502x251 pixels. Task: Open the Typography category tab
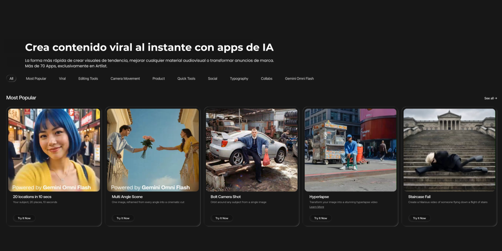click(x=239, y=78)
